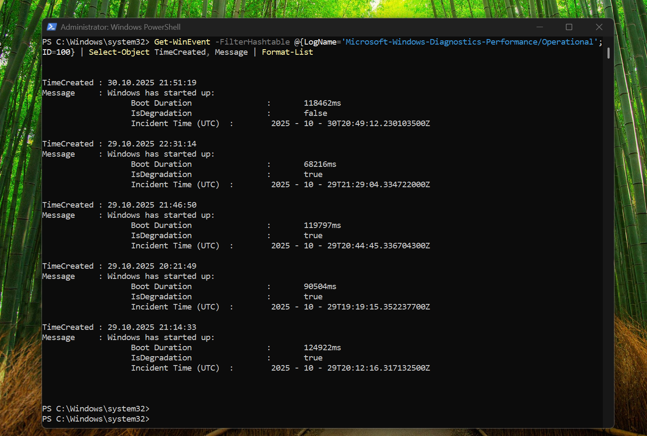The width and height of the screenshot is (647, 436).
Task: Click the active PS prompt at the bottom
Action: (96, 419)
